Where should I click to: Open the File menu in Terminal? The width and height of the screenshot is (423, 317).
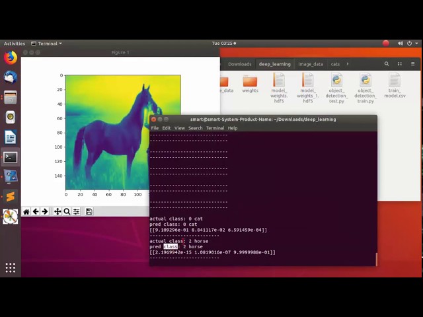coord(155,128)
